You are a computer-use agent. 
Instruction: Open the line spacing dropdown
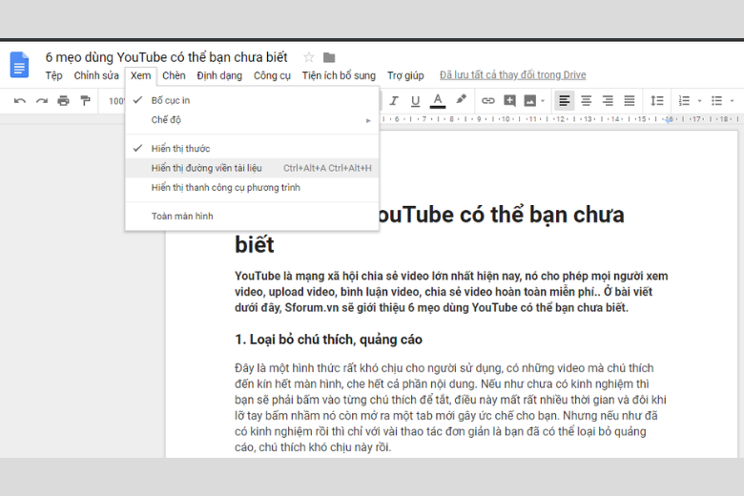click(x=656, y=100)
